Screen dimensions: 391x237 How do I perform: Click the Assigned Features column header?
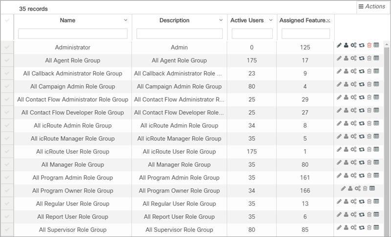point(303,20)
